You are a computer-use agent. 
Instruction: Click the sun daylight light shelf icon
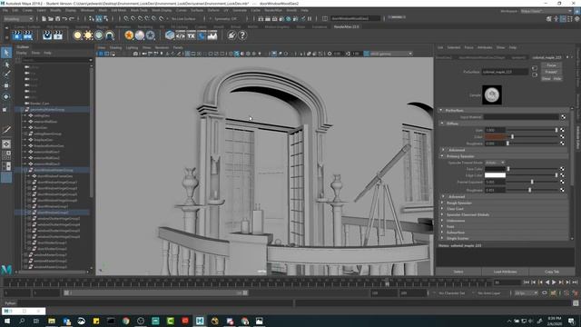click(x=88, y=35)
